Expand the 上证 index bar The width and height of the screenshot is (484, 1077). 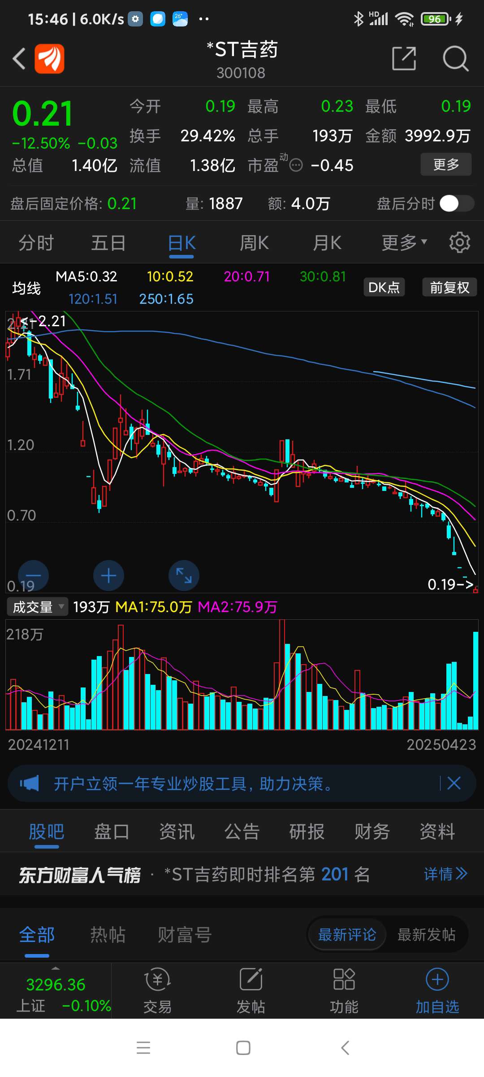pos(56,990)
